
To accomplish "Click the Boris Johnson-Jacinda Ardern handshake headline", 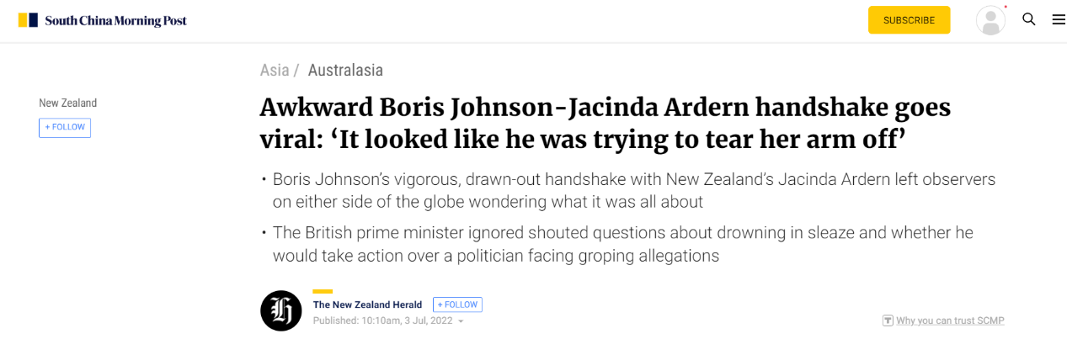I will (605, 124).
